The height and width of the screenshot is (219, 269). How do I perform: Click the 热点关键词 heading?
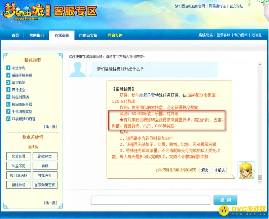pos(33,137)
